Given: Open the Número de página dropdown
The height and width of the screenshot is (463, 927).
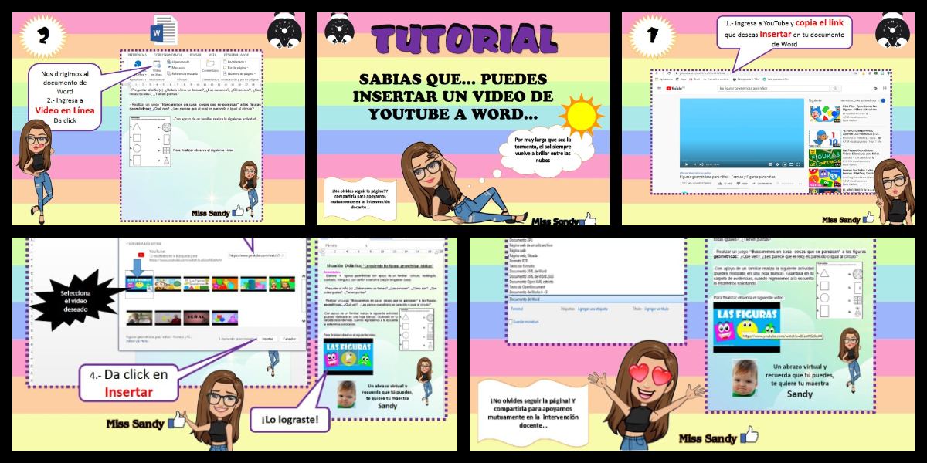Looking at the screenshot, I should [243, 74].
